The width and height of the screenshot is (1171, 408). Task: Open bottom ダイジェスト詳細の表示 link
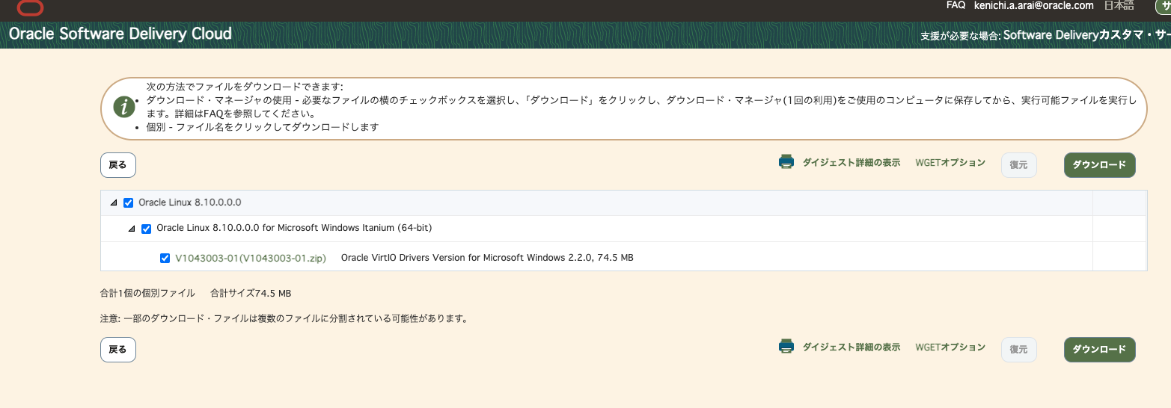click(852, 347)
